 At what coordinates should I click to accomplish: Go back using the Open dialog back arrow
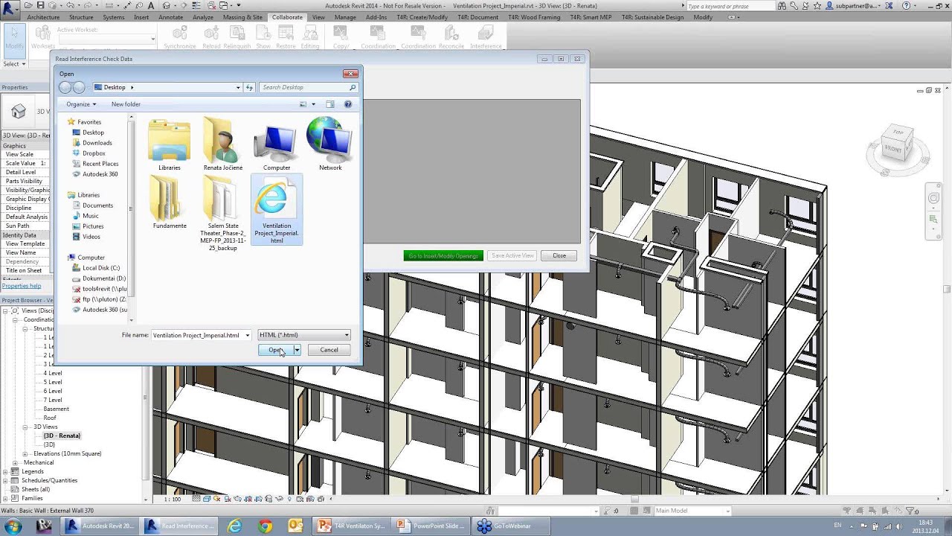[65, 87]
